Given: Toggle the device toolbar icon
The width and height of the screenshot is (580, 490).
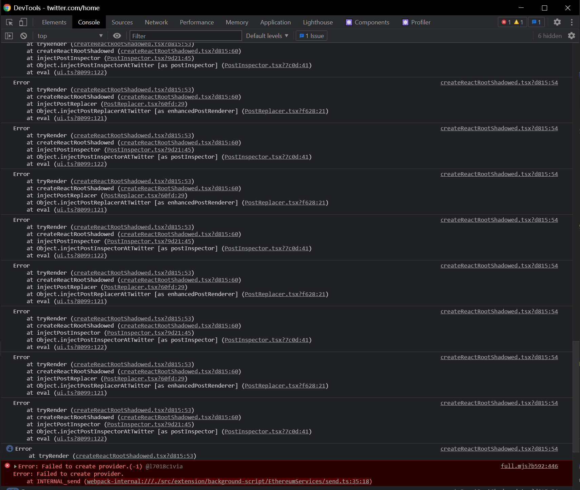Looking at the screenshot, I should pyautogui.click(x=23, y=22).
